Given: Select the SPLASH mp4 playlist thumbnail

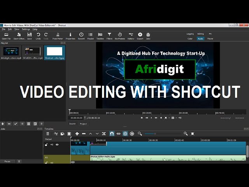Looking at the screenshot, I should pyautogui.click(x=33, y=53).
